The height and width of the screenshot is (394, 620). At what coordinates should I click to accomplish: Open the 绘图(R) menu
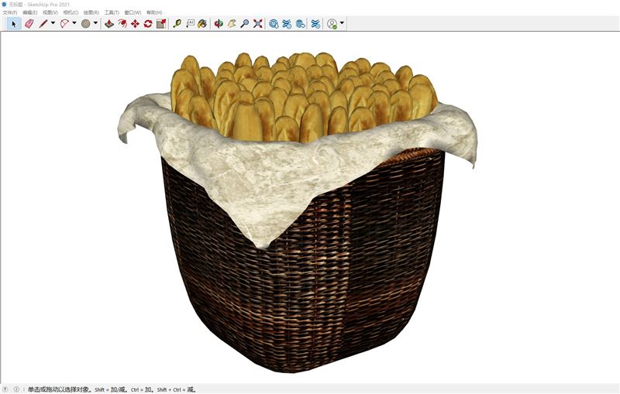(91, 12)
